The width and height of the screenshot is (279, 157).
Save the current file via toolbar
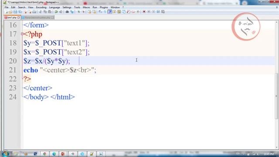point(15,12)
